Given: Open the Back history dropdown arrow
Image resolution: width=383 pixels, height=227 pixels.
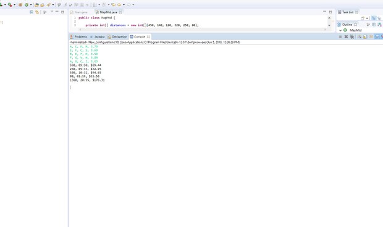Looking at the screenshot, I should [124, 5].
